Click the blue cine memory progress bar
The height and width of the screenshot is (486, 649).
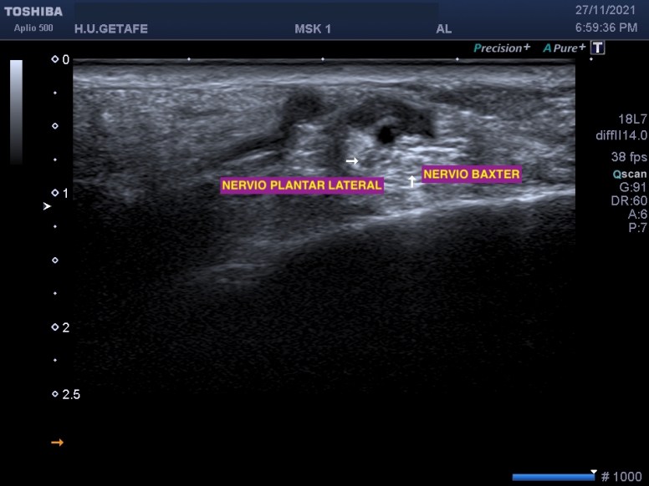(x=553, y=477)
